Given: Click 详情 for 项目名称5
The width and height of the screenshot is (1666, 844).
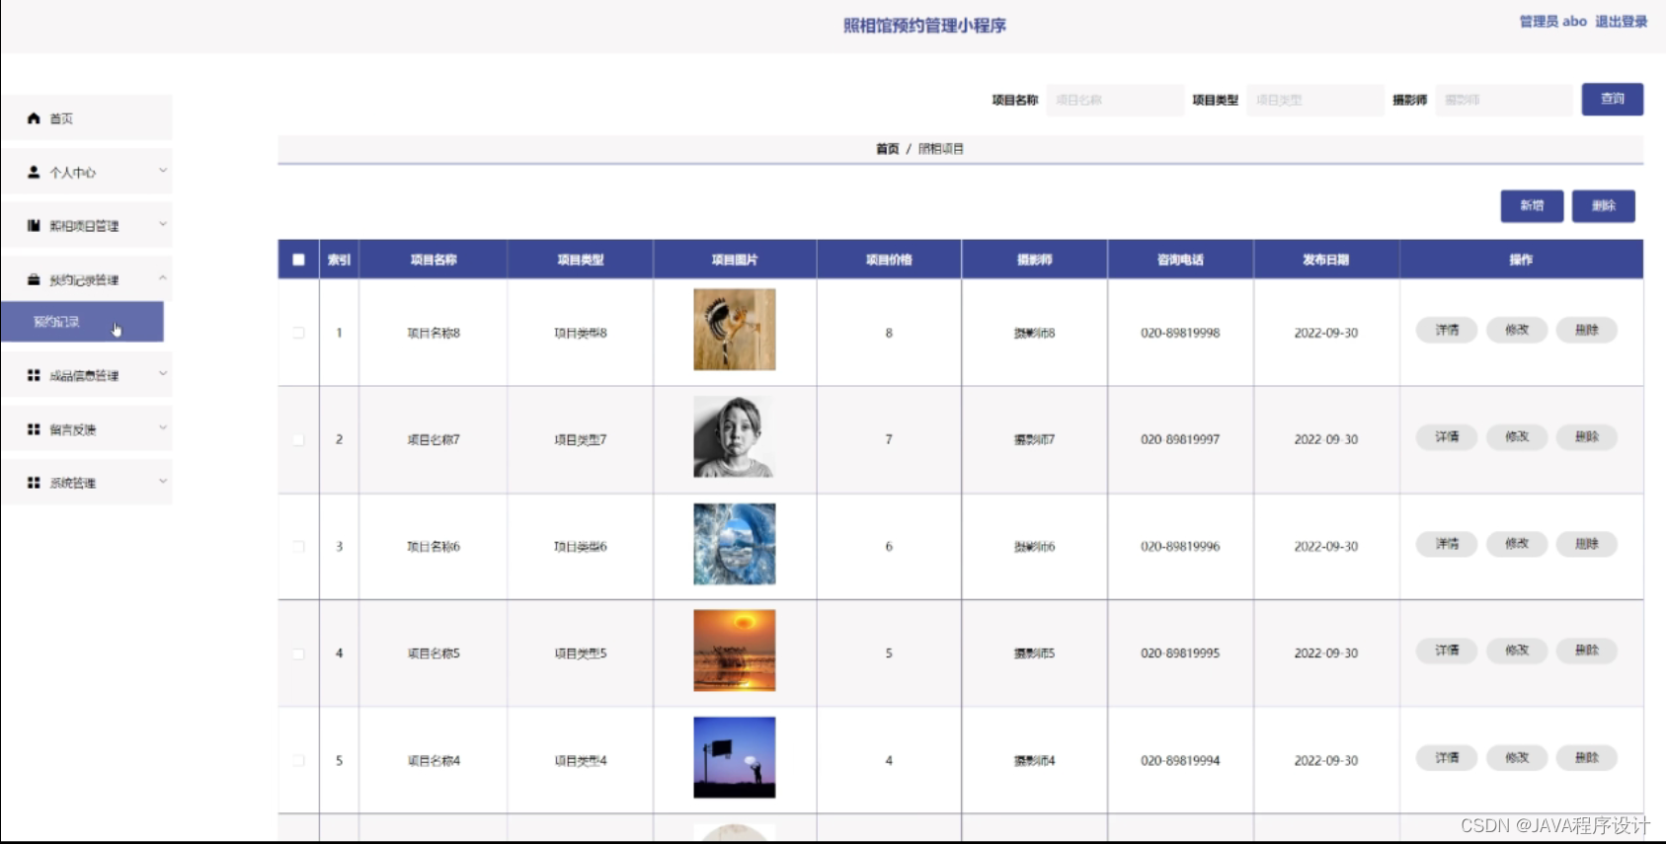Looking at the screenshot, I should (x=1447, y=651).
